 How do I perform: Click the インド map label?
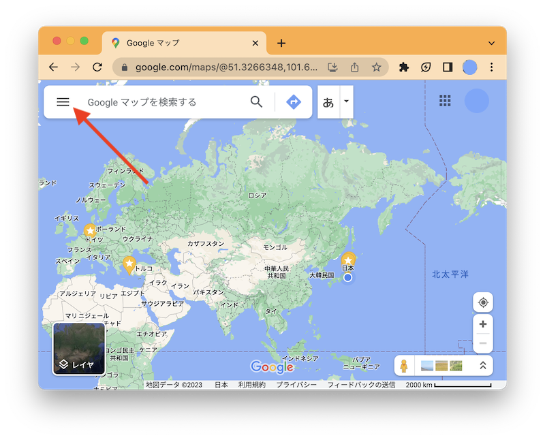[230, 305]
